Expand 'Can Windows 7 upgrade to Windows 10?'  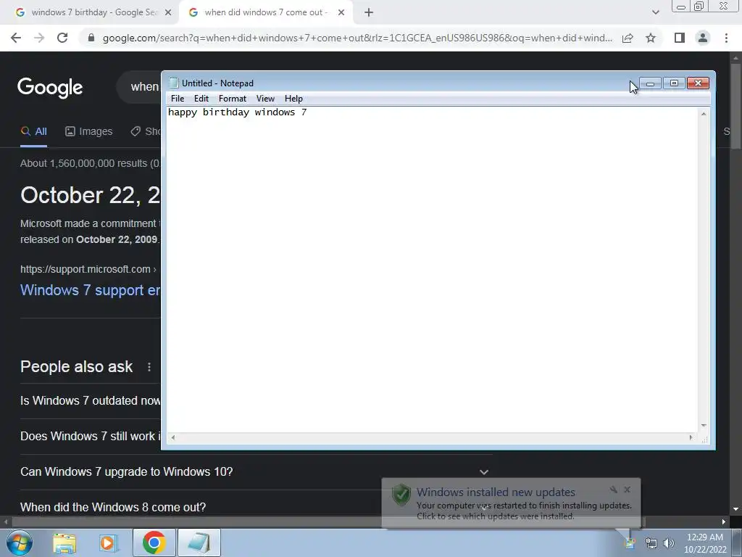point(256,471)
